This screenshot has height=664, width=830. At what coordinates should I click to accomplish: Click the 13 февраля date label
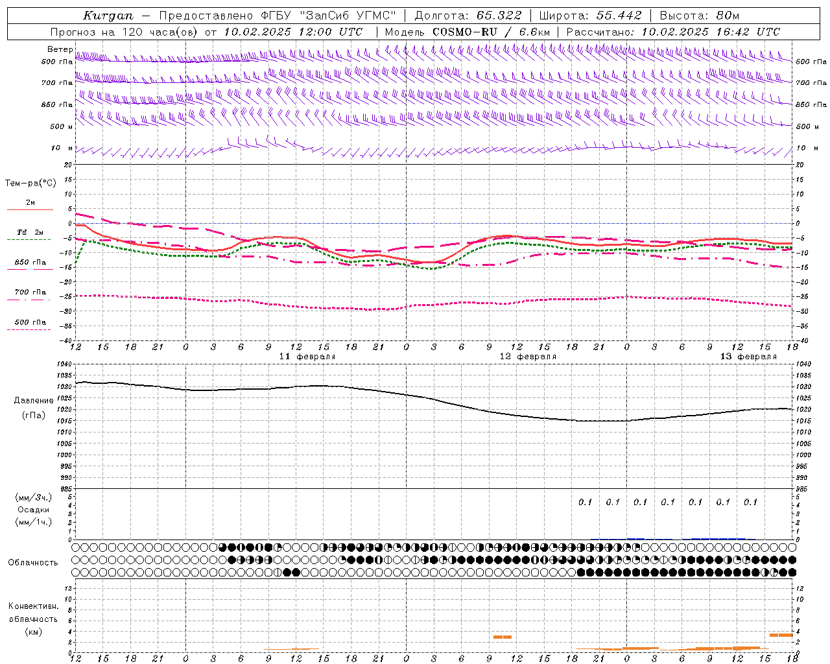tap(748, 357)
